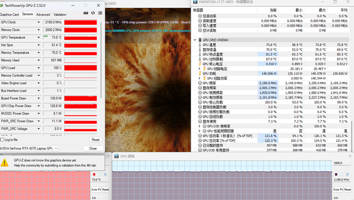Click clock icon beside GPU 频率 row
This screenshot has width=354, height=200.
[x=200, y=83]
